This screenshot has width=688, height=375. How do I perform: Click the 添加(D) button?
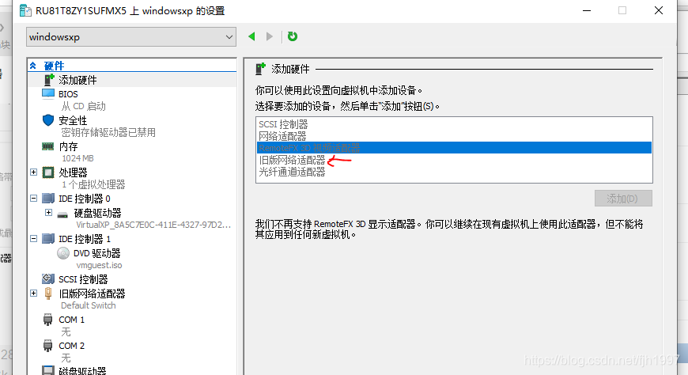(x=623, y=199)
